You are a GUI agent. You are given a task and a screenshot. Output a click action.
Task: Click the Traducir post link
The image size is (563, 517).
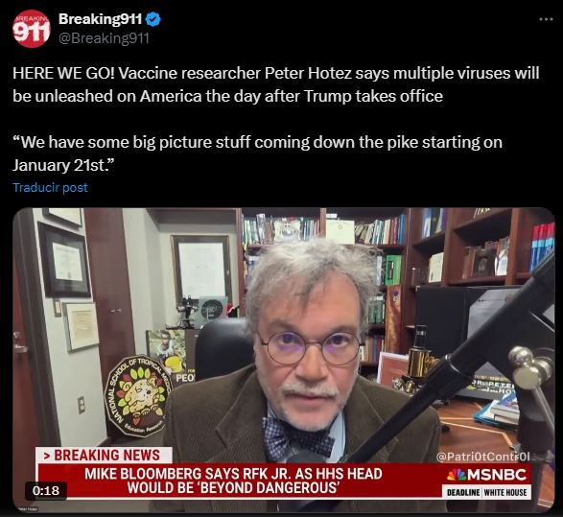tap(50, 187)
